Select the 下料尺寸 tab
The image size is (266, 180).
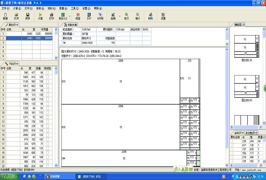12,64
